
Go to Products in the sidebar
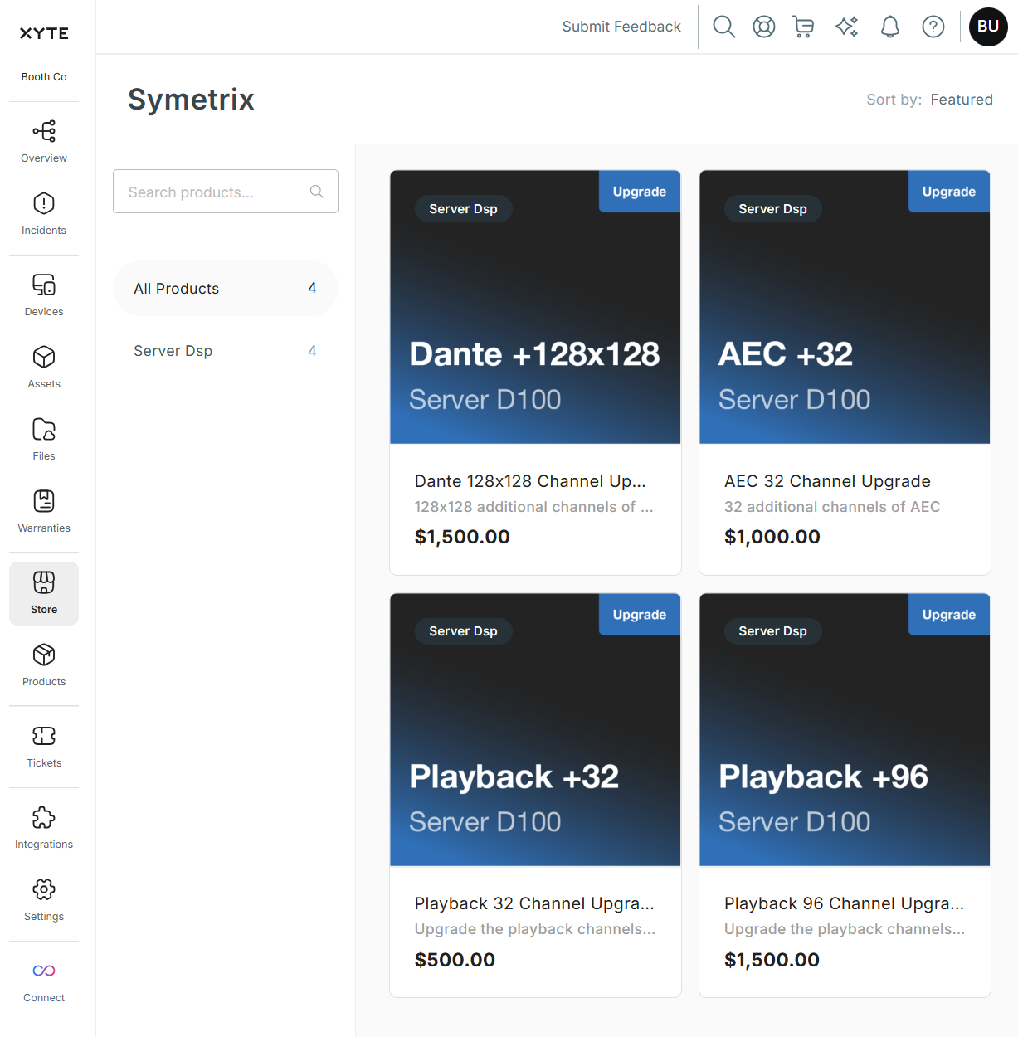(x=44, y=665)
